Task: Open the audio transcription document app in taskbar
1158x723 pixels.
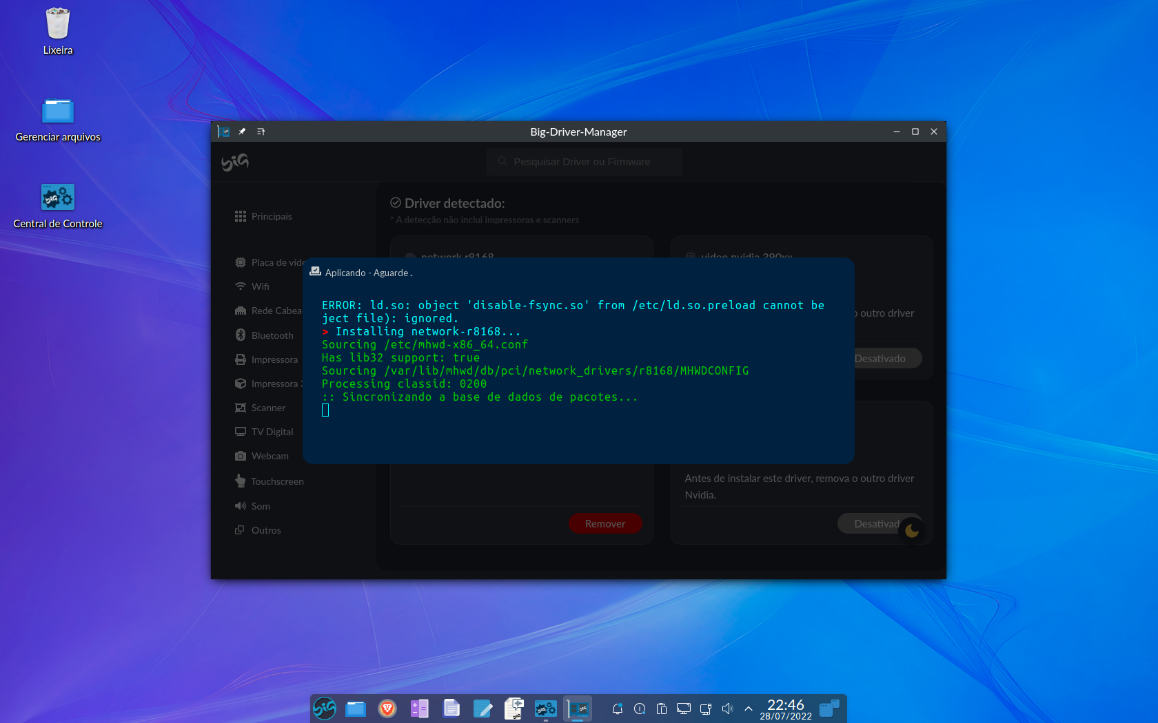Action: pyautogui.click(x=514, y=709)
